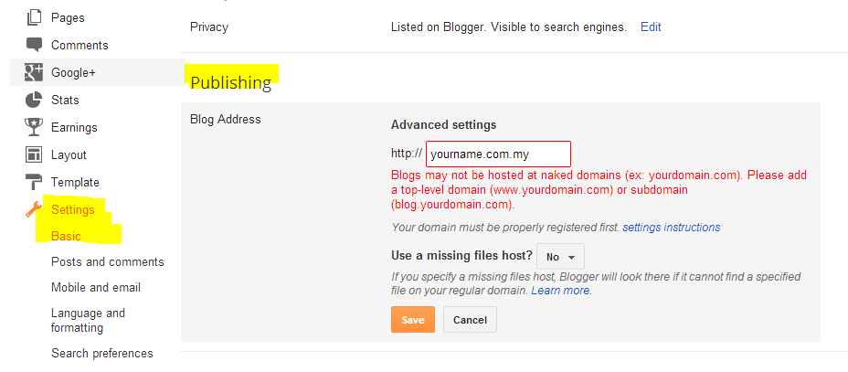Click the Settings wrench icon
Screen dimensions: 848x372
pyautogui.click(x=34, y=210)
